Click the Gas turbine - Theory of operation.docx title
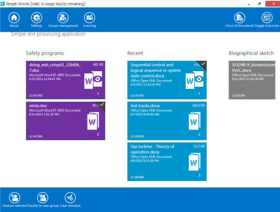This screenshot has width=280, height=212. click(152, 149)
